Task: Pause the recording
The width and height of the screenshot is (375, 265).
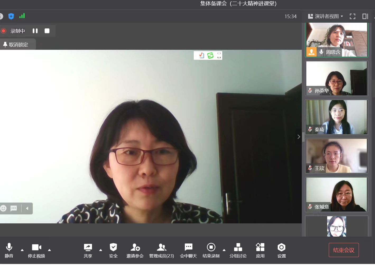Action: coord(35,31)
